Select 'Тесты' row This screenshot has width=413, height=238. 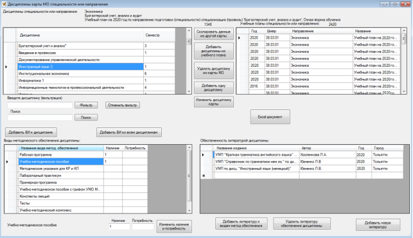[76, 203]
